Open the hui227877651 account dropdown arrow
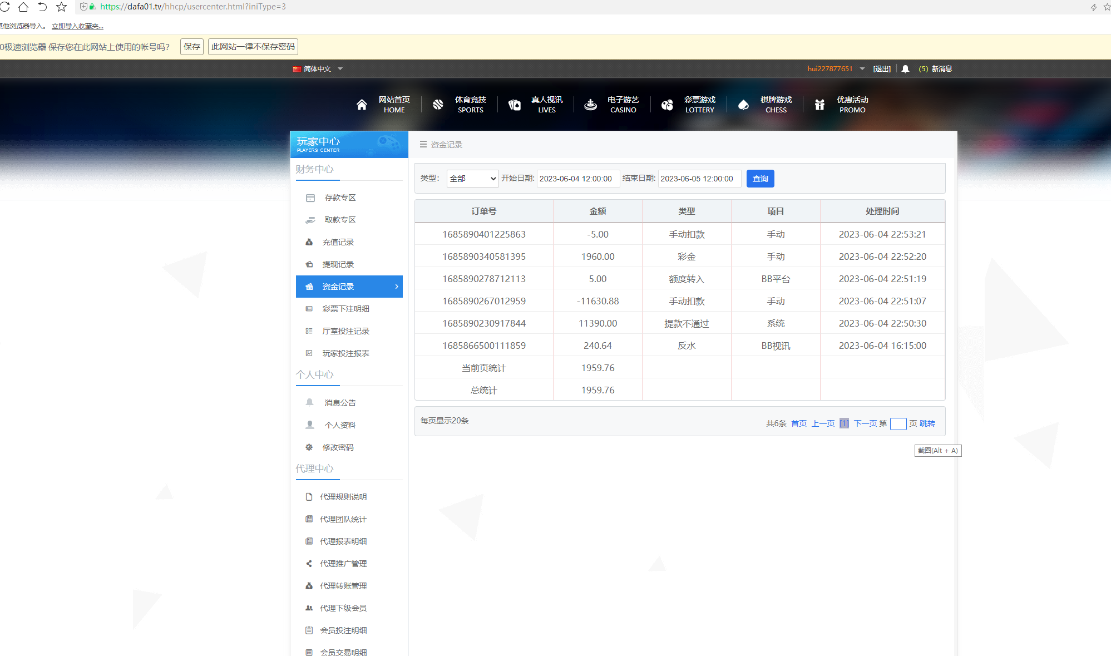1111x656 pixels. [x=862, y=69]
